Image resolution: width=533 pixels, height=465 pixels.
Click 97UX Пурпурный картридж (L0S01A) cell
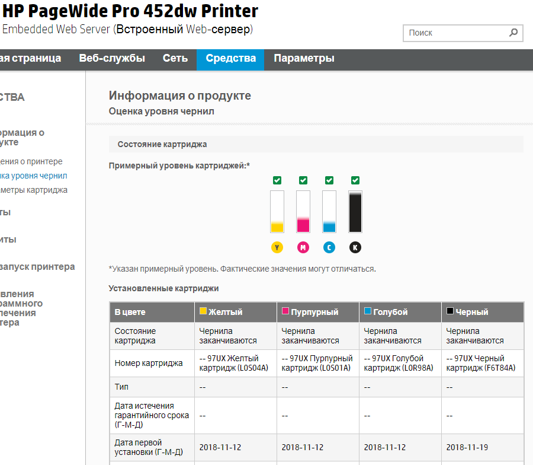[318, 363]
